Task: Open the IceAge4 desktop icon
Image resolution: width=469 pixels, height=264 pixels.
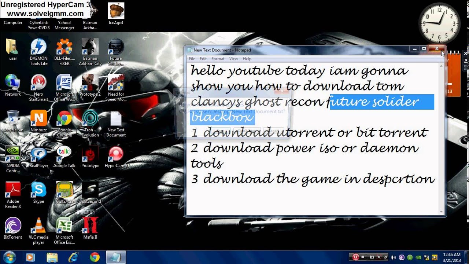Action: tap(116, 14)
